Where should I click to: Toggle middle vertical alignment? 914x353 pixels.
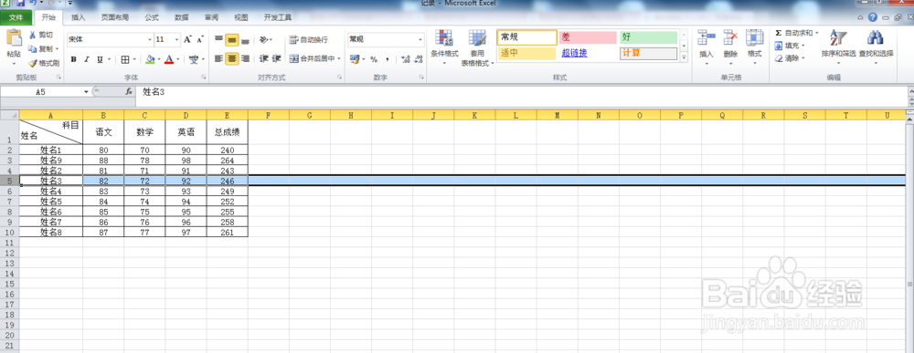(x=232, y=39)
